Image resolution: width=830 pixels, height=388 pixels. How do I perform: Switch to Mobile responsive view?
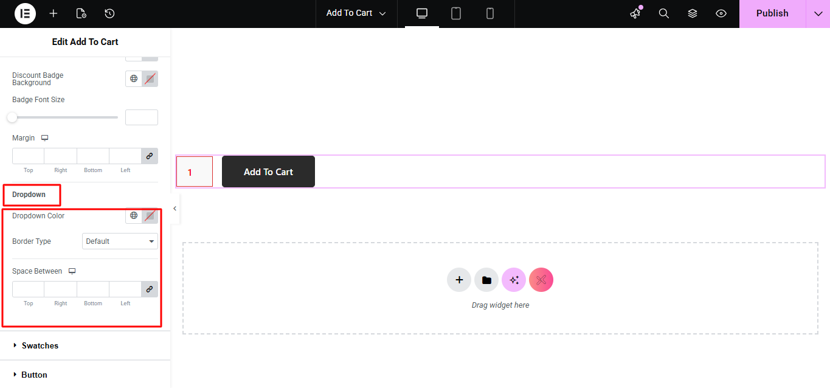pyautogui.click(x=490, y=13)
